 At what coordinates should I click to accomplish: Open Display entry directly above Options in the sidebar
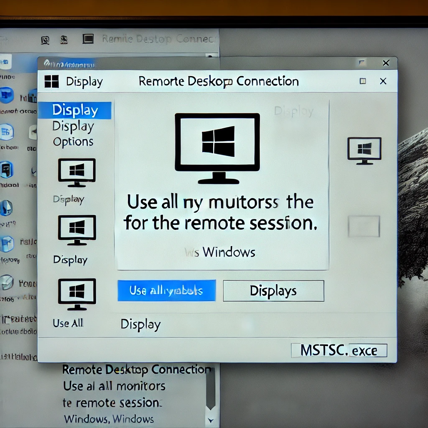[x=73, y=126]
